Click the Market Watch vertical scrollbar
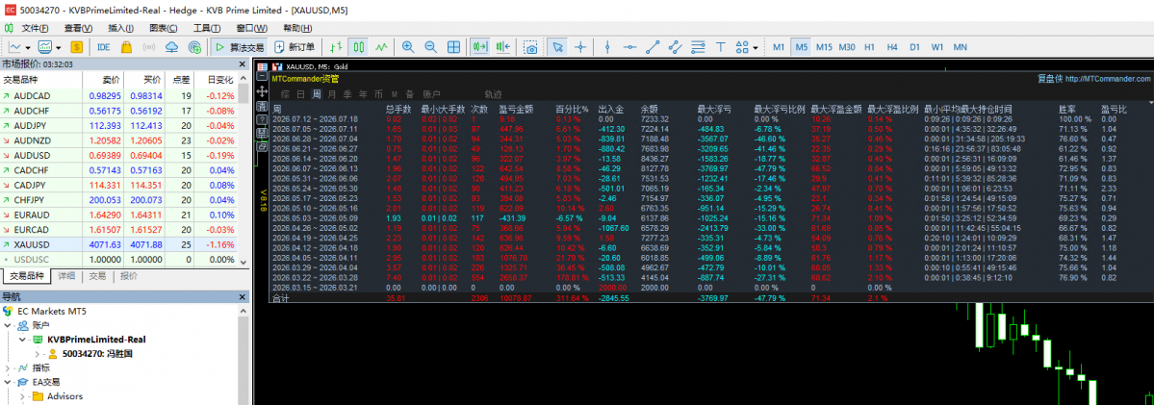 [244, 178]
